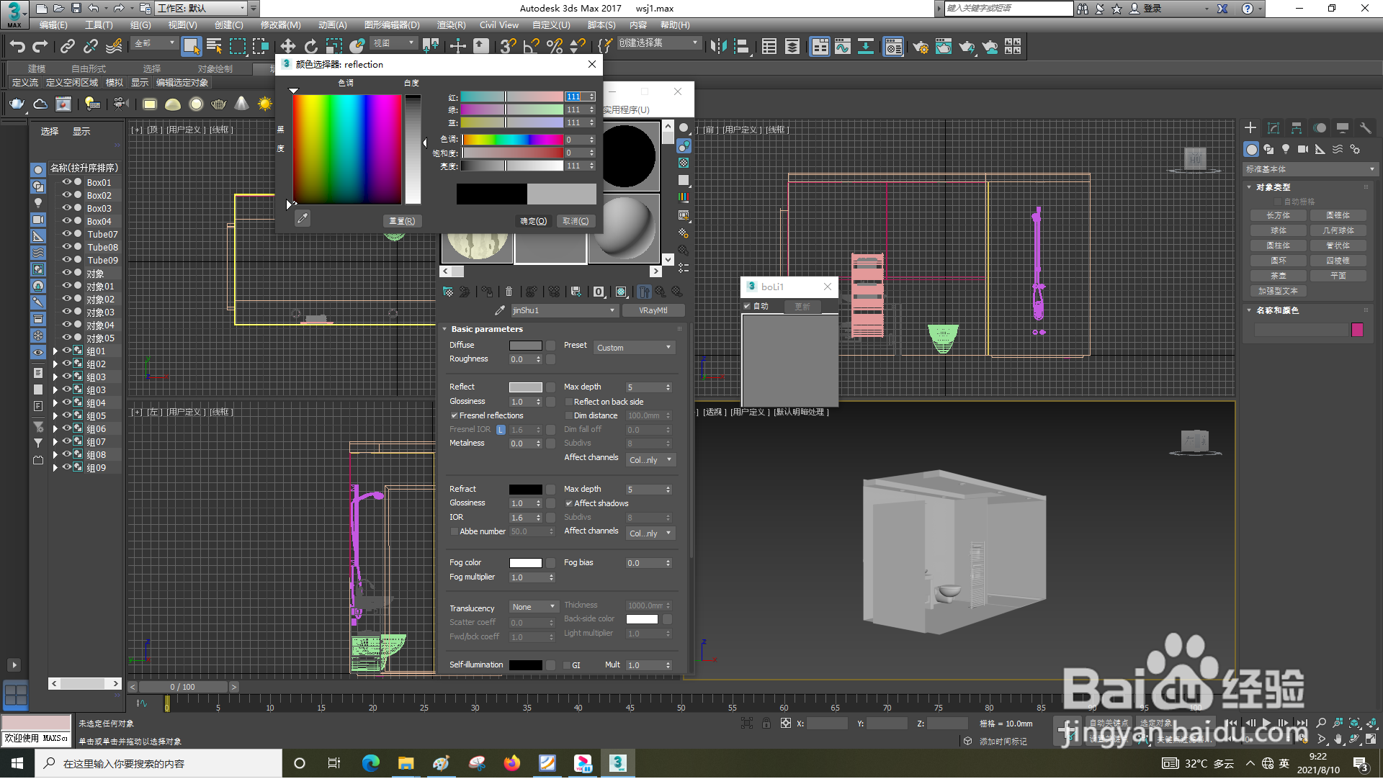Image resolution: width=1383 pixels, height=779 pixels.
Task: Open the Translucency None dropdown
Action: pyautogui.click(x=534, y=608)
